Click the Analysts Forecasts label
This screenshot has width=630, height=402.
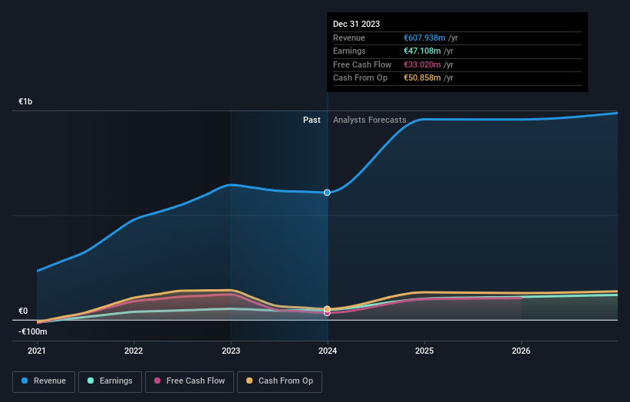370,120
